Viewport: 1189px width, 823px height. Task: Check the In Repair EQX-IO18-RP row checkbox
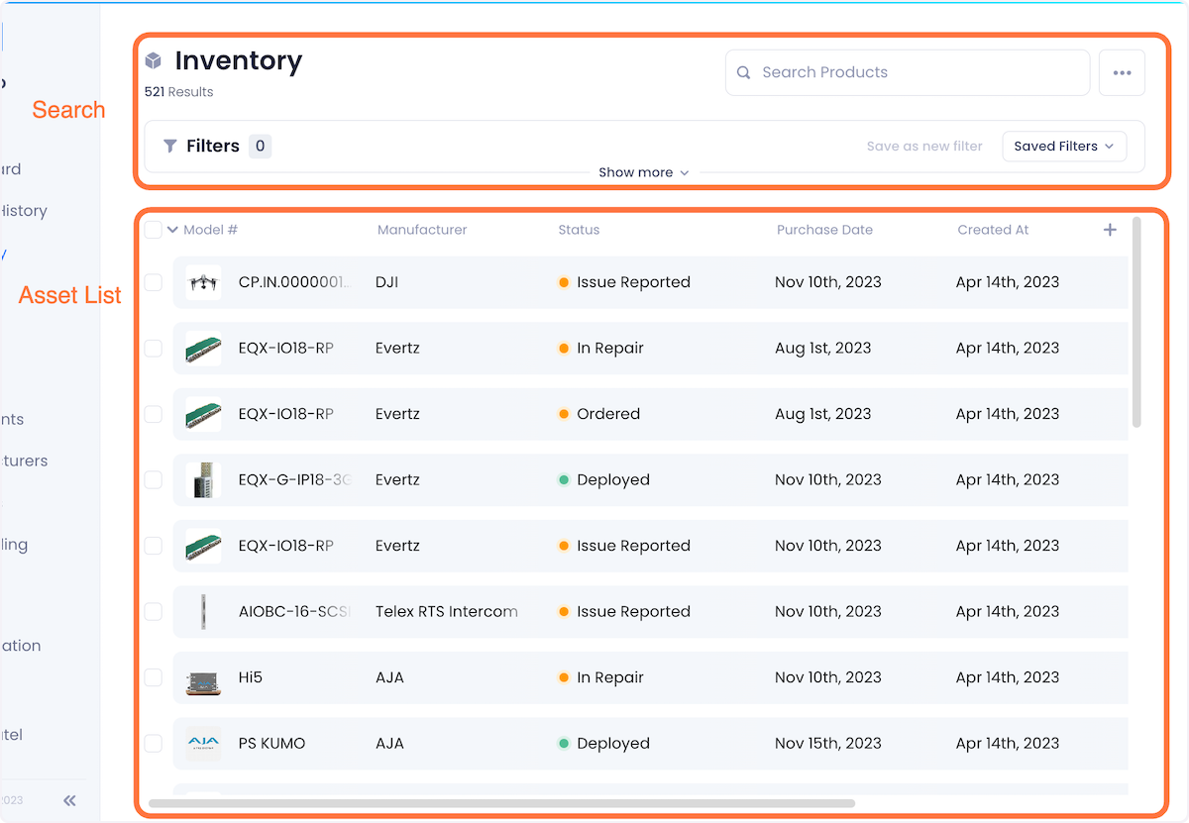point(153,349)
